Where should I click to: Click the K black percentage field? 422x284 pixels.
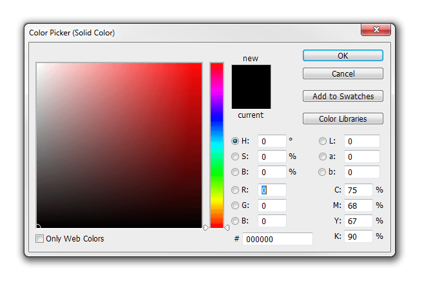tap(358, 236)
